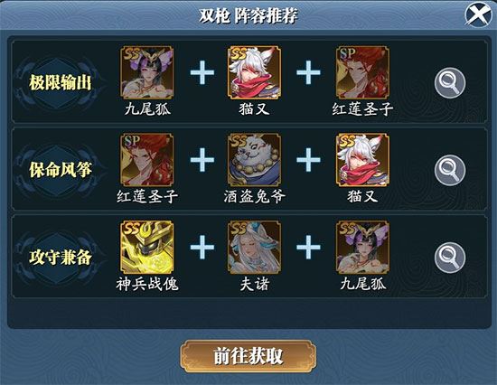Click the 酒盗兔爷 name text
The image size is (497, 385).
click(x=254, y=197)
